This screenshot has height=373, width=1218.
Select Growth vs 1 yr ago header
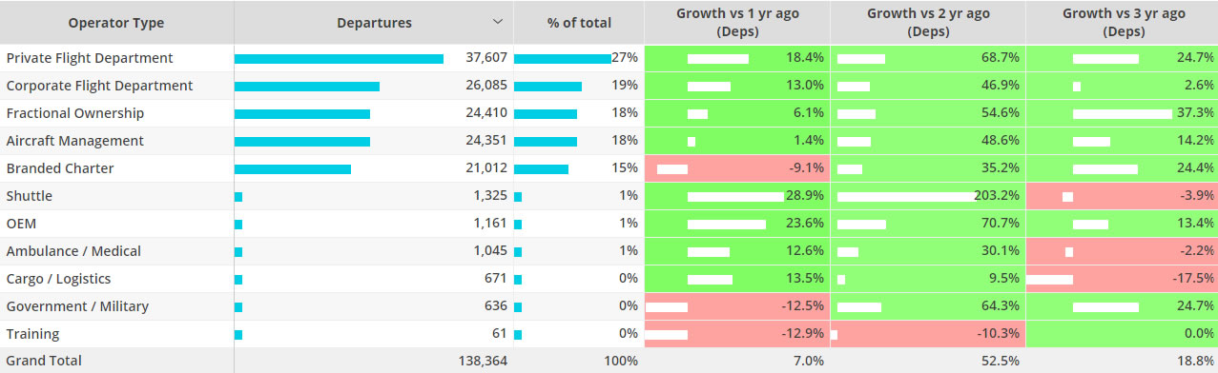pos(737,23)
